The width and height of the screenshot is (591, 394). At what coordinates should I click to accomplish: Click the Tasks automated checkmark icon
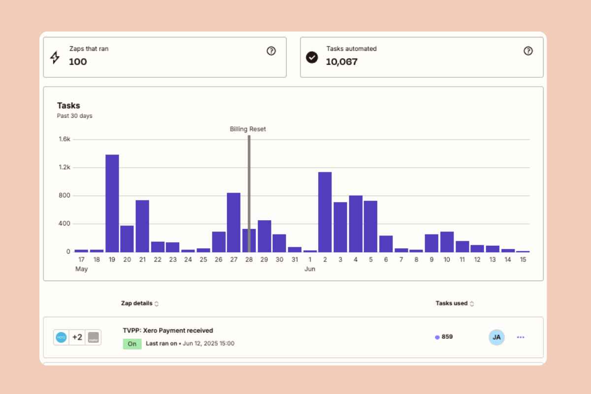click(x=312, y=57)
